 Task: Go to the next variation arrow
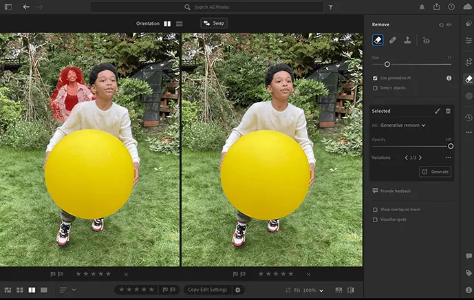point(420,158)
